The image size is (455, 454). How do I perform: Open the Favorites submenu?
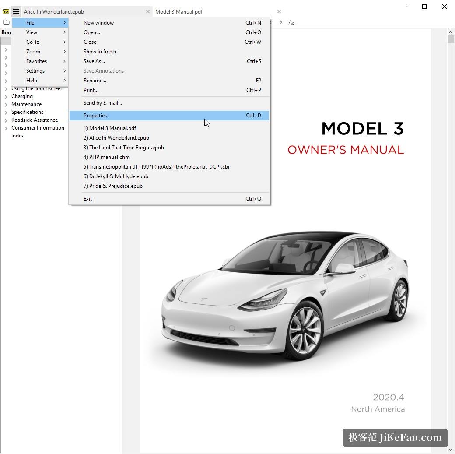pos(40,61)
